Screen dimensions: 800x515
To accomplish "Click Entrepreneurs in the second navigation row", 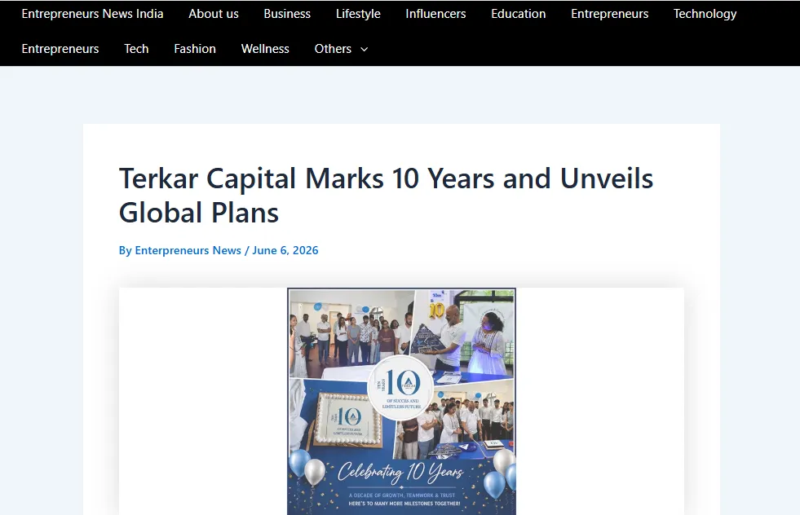I will [60, 49].
